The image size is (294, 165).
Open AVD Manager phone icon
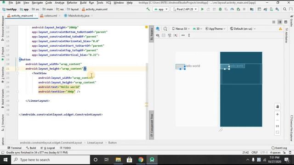[271, 9]
